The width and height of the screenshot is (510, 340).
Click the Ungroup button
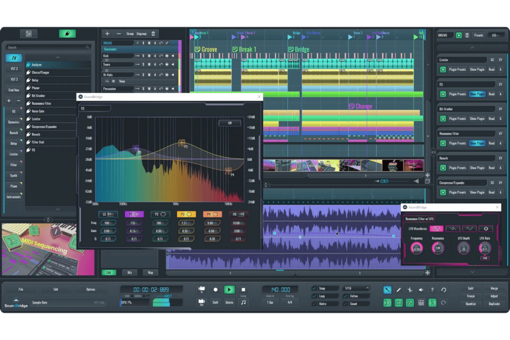tap(141, 33)
